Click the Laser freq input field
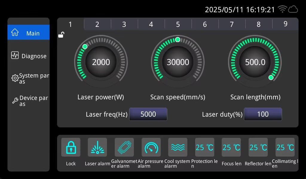306x179 pixels. coord(148,114)
